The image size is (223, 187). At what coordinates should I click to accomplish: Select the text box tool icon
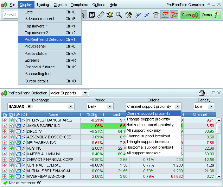pyautogui.click(x=92, y=15)
